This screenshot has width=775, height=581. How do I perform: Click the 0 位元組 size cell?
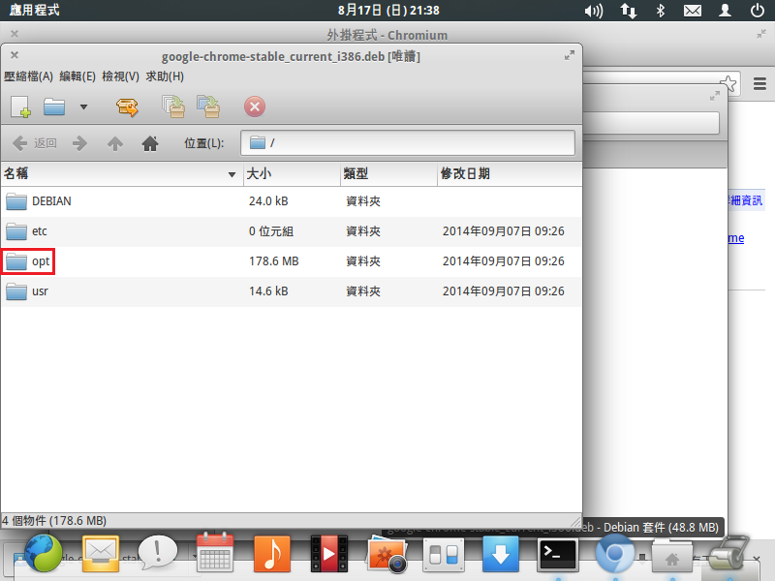[x=271, y=231]
